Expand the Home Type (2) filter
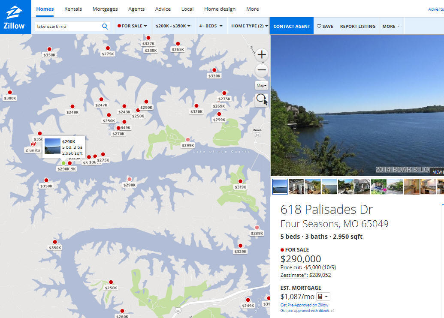 click(x=250, y=26)
